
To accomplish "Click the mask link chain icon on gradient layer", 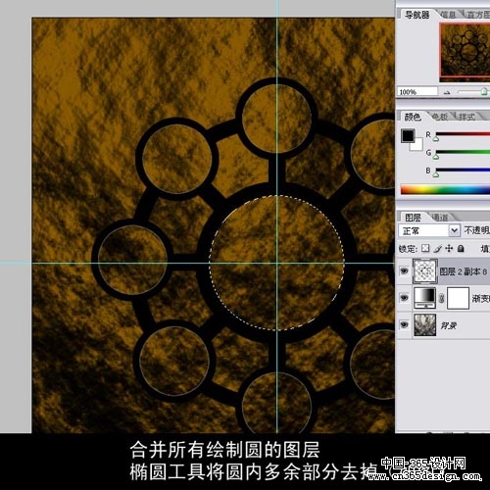I will click(x=441, y=298).
